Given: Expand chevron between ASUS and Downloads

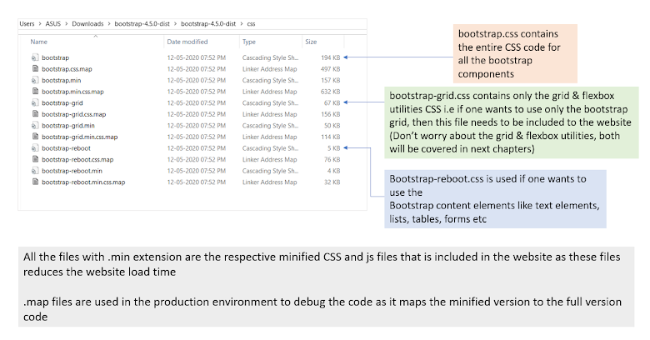Looking at the screenshot, I should point(67,23).
